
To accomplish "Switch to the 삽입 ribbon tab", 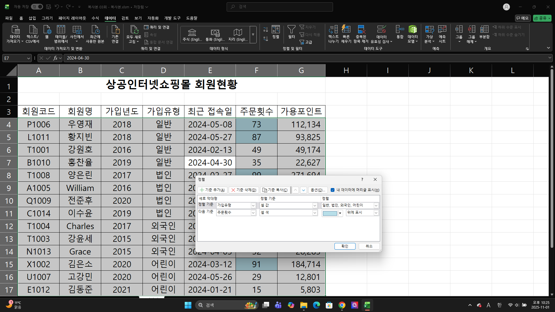I will 32,18.
